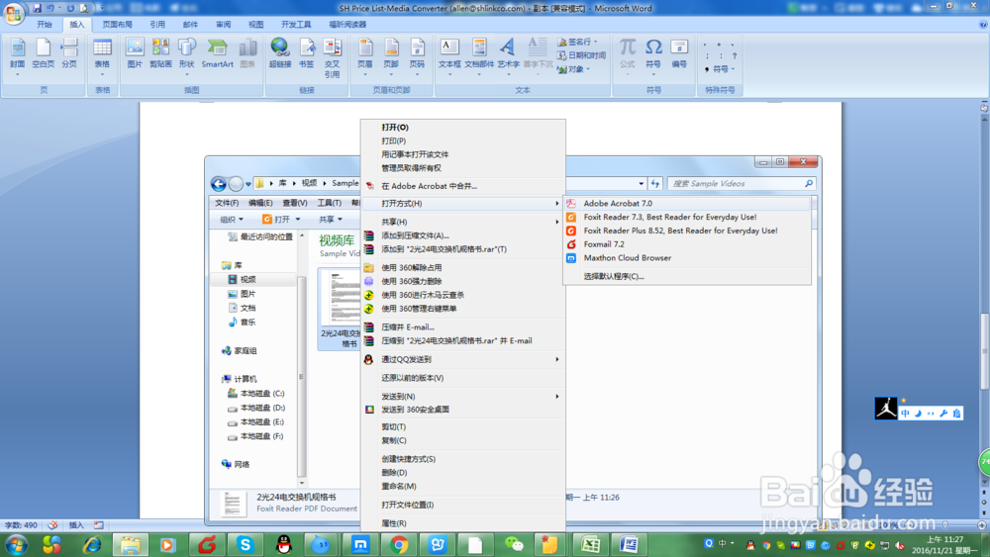Open the Footer (页脚) gallery
Viewport: 990px width, 557px height.
point(391,54)
